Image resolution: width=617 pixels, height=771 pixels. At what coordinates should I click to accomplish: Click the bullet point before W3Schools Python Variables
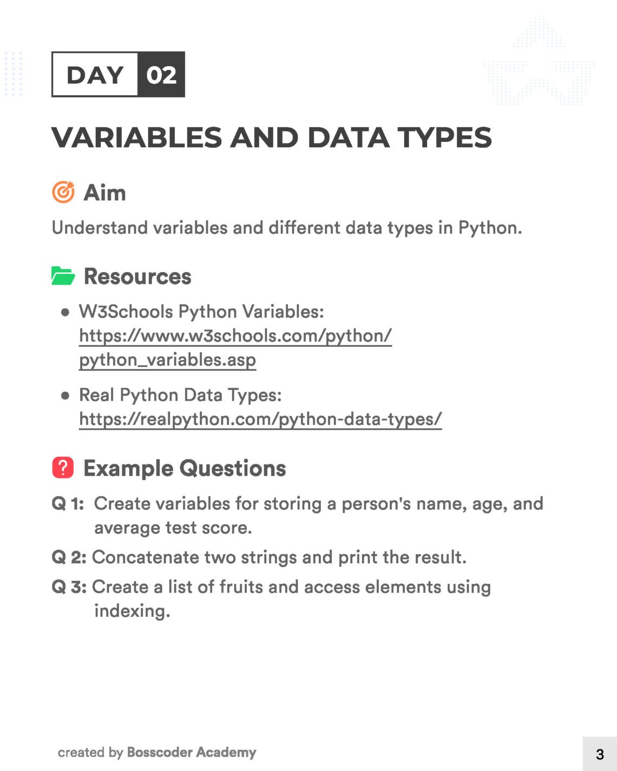(x=65, y=312)
